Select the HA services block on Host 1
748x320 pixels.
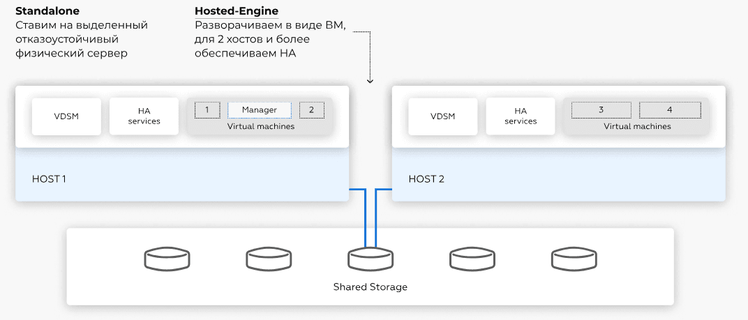144,116
